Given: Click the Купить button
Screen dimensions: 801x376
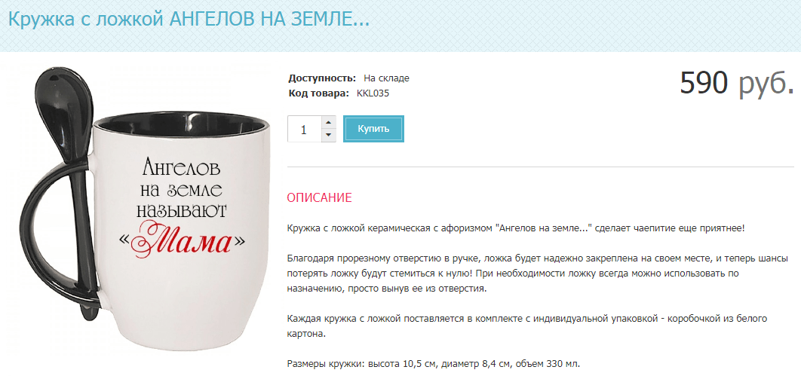Looking at the screenshot, I should 373,129.
